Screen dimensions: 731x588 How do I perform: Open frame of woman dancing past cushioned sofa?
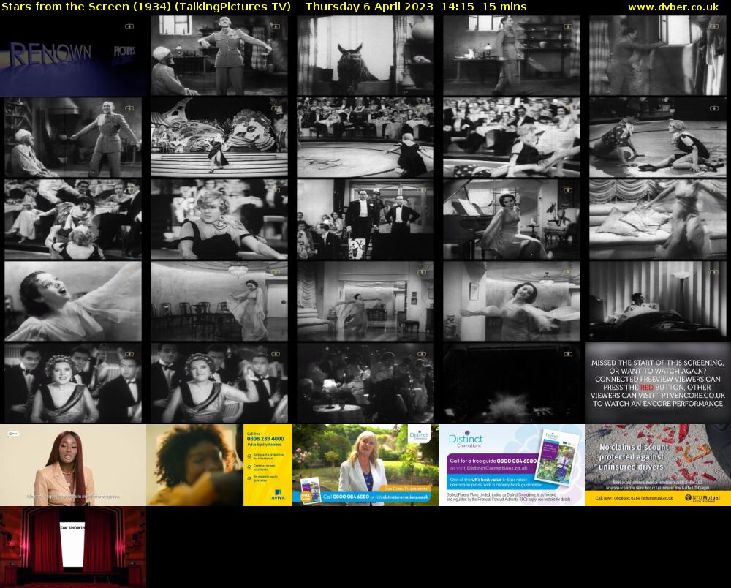coord(658,219)
